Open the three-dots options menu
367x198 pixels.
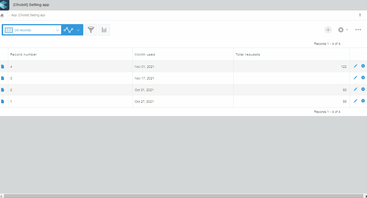point(358,30)
